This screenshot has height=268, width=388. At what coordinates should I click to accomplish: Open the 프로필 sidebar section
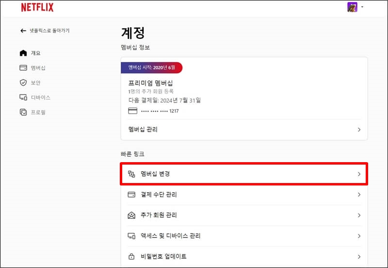[x=38, y=113]
